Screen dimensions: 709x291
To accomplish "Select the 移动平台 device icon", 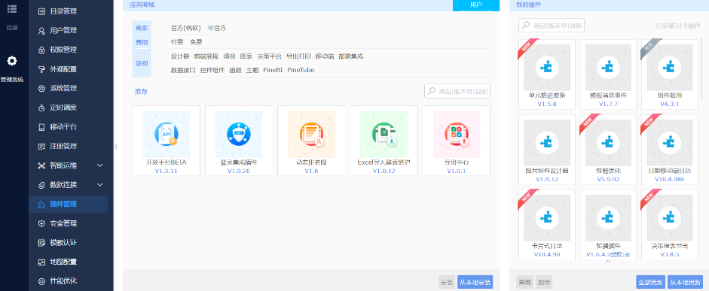I will (41, 127).
